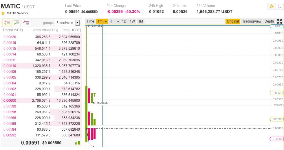Open the groups 5 decimals dropdown
284x150 pixels.
67,23
